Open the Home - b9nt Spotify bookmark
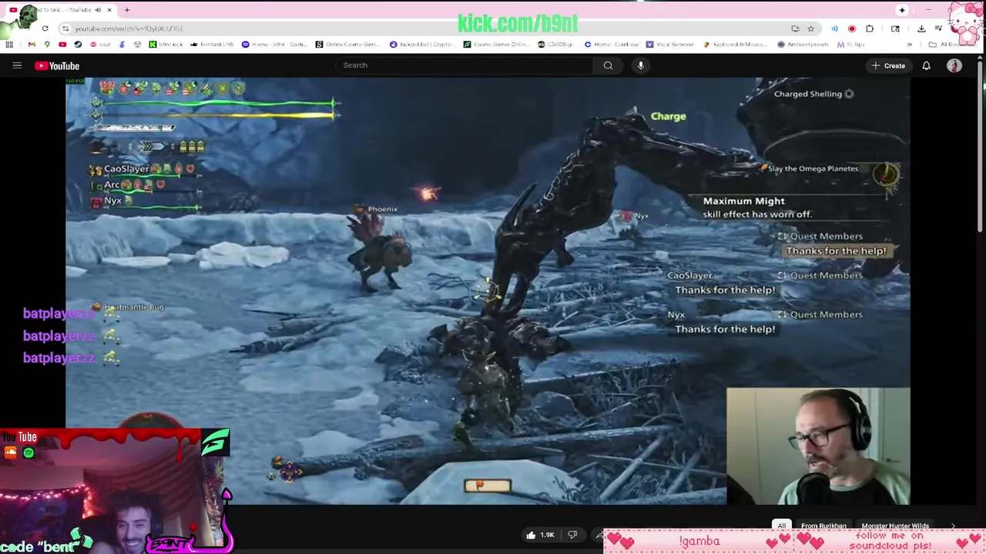This screenshot has height=554, width=986. click(x=275, y=45)
